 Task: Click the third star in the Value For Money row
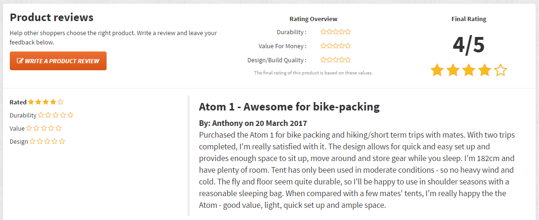[336, 46]
